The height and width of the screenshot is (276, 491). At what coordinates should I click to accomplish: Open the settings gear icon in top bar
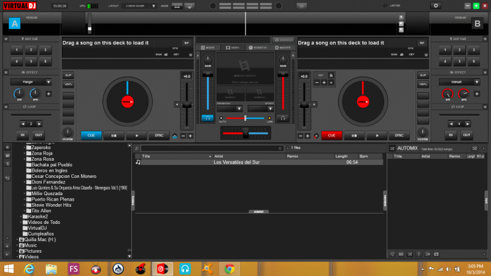[436, 6]
